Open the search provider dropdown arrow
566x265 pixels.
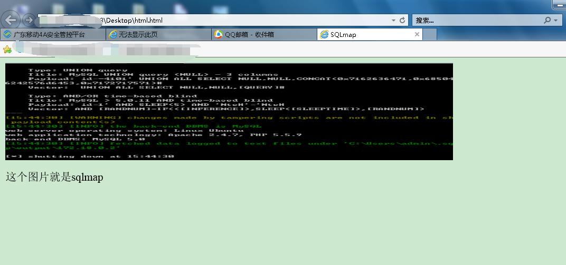tap(556, 21)
